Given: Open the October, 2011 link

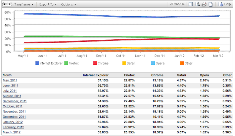Looking at the screenshot, I should (13, 106).
